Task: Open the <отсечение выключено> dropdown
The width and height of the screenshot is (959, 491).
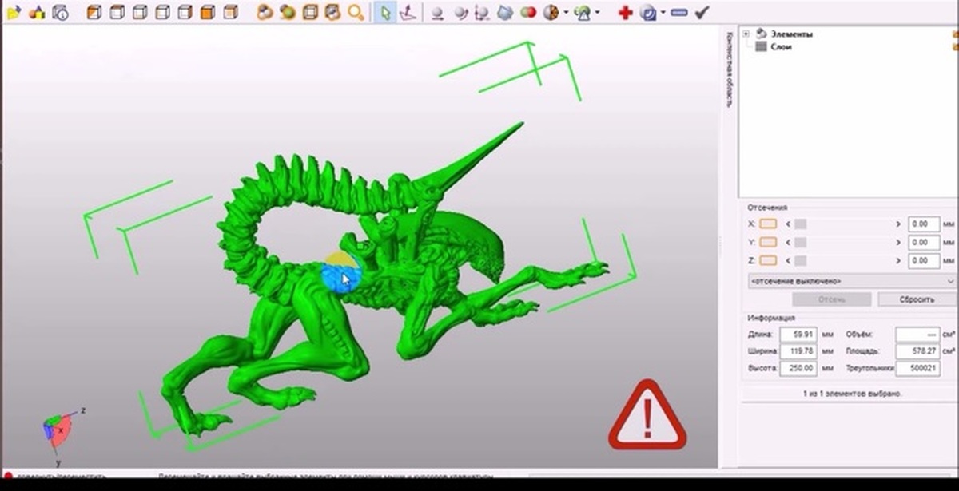Action: pos(852,281)
